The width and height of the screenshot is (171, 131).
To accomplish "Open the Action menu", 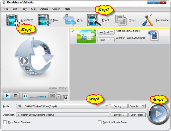I will pos(44,9).
